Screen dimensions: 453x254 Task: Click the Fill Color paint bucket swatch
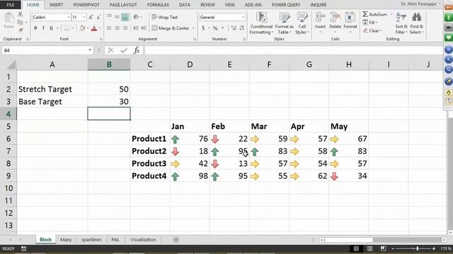click(x=82, y=28)
